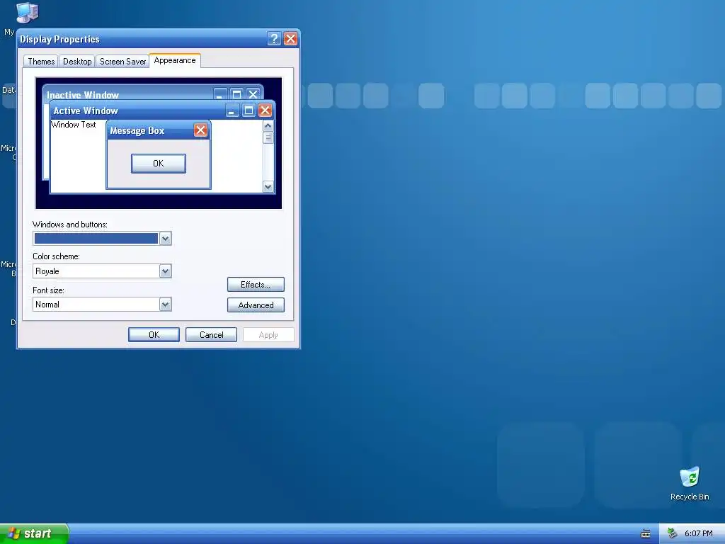The width and height of the screenshot is (725, 544).
Task: Cancel the Display Properties dialog
Action: click(x=211, y=335)
